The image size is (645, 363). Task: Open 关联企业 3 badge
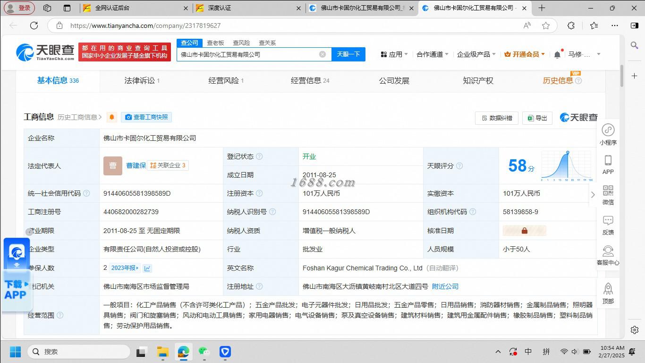pos(168,165)
